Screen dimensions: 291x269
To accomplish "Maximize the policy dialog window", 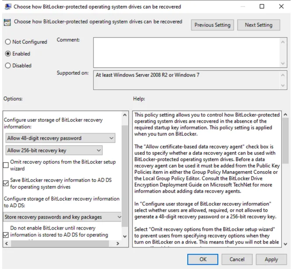I will (262, 7).
